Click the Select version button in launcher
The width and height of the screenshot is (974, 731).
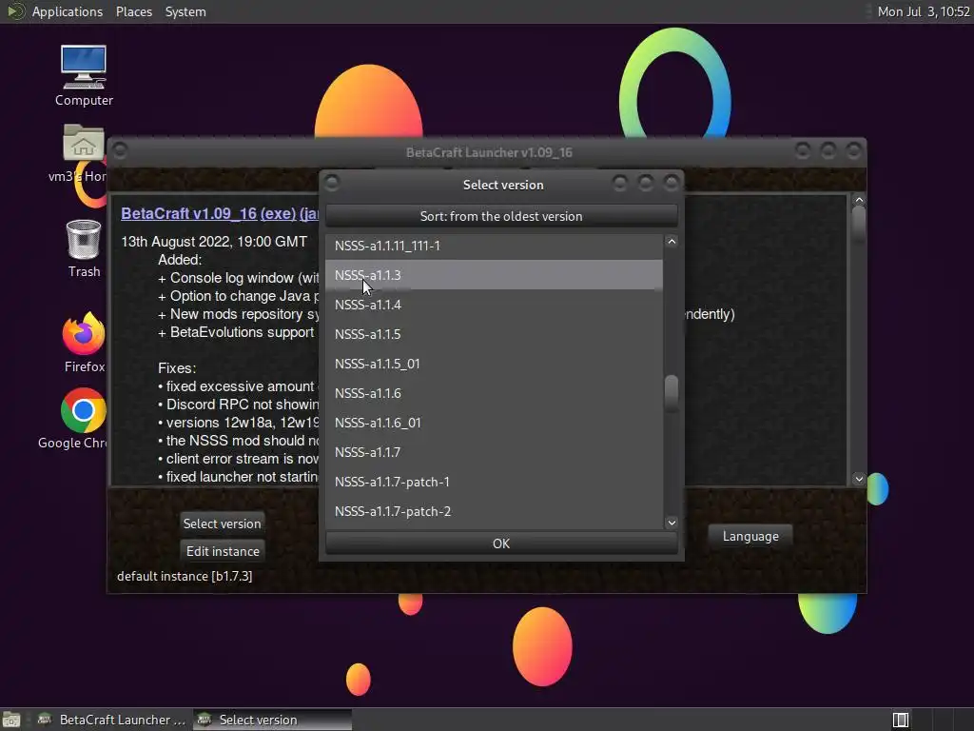222,524
